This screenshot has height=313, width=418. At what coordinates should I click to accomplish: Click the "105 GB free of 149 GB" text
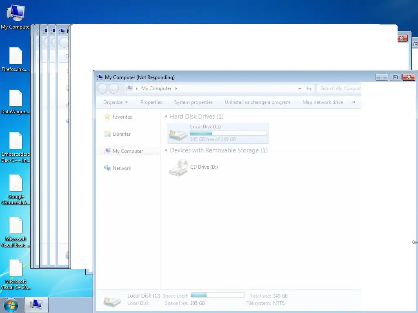pyautogui.click(x=213, y=139)
